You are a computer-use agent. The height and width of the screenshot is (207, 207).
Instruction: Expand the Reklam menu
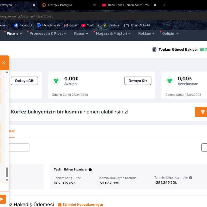pos(146,33)
